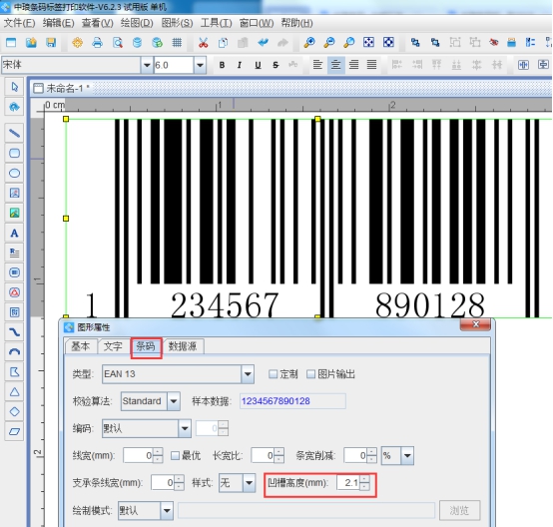Screen dimensions: 553x527
Task: Enable the 最优 checkbox
Action: point(175,456)
